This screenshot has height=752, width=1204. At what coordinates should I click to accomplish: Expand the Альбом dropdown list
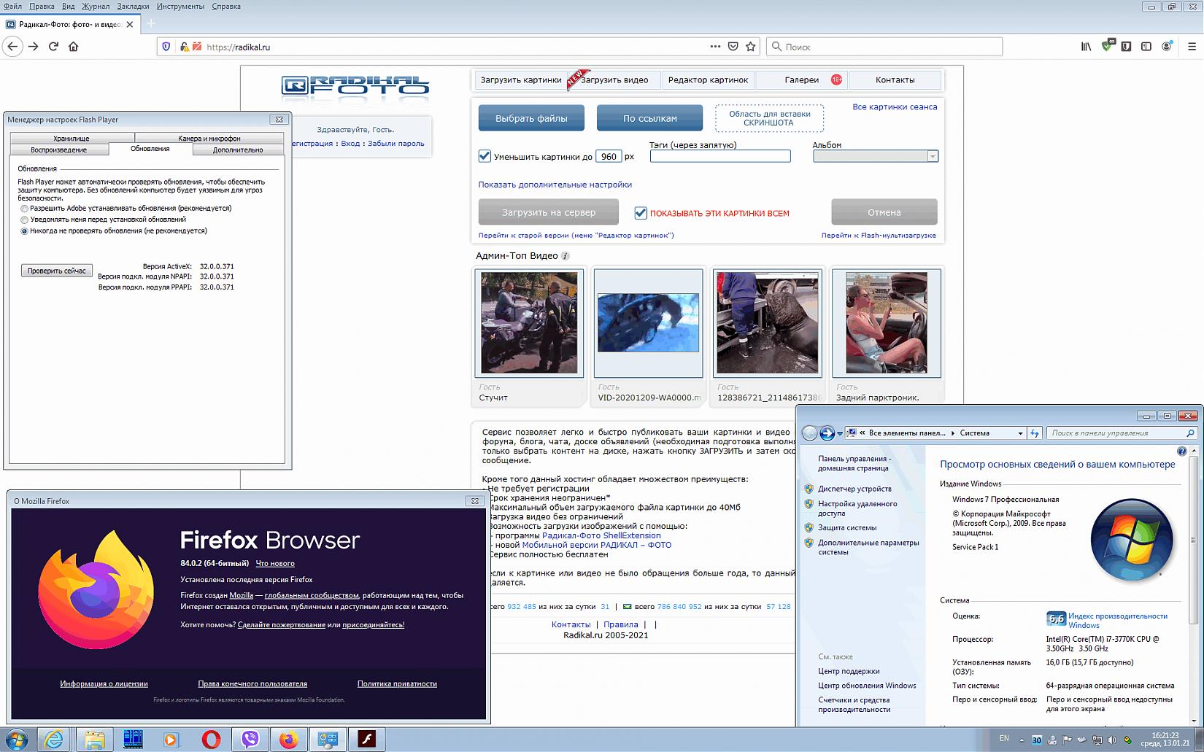932,156
